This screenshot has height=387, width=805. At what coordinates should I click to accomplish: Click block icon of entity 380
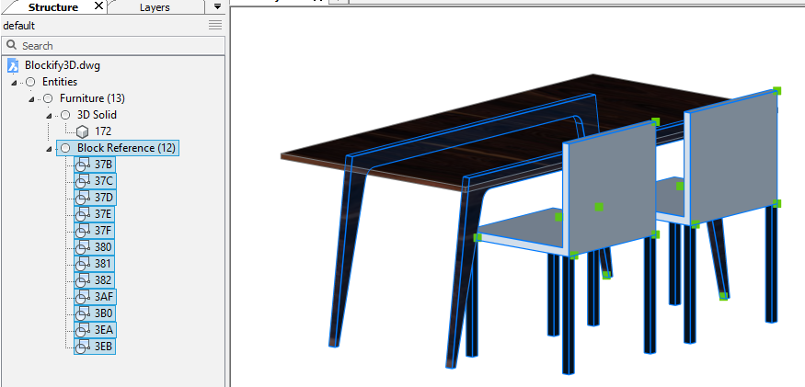tap(82, 247)
